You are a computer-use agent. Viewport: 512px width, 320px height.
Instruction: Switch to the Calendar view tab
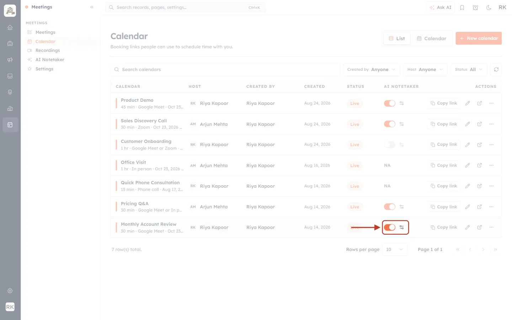(x=431, y=38)
